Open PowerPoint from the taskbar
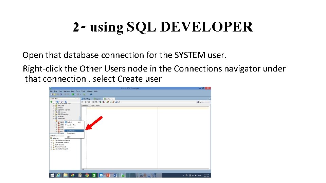Viewport: 326px width, 183px height. pyautogui.click(x=108, y=175)
